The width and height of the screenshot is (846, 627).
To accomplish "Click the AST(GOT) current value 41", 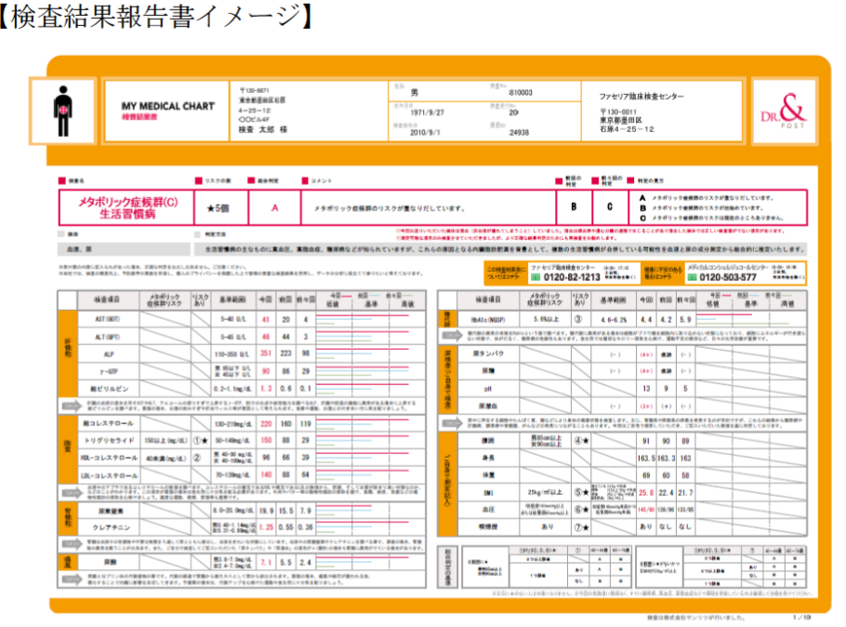I will [x=265, y=319].
